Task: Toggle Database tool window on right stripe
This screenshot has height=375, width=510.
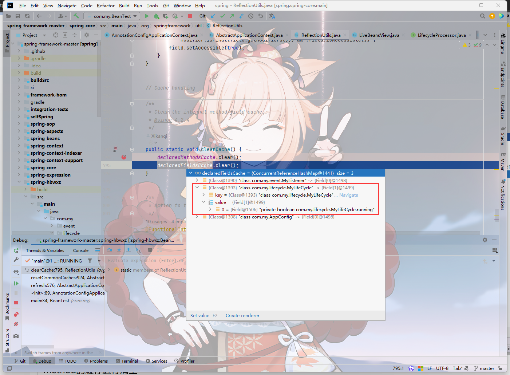Action: (x=503, y=107)
